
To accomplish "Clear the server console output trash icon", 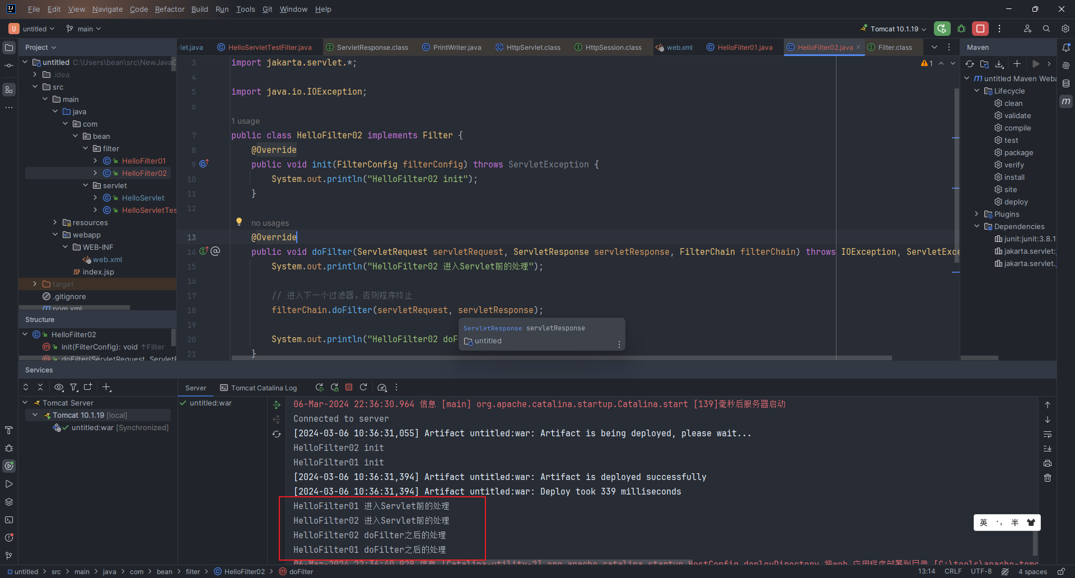I will (x=1048, y=478).
